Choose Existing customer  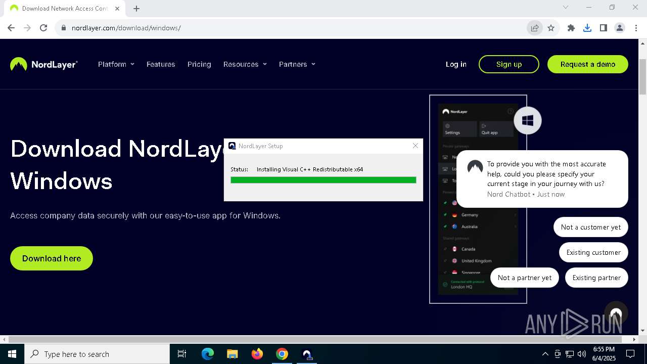593,252
